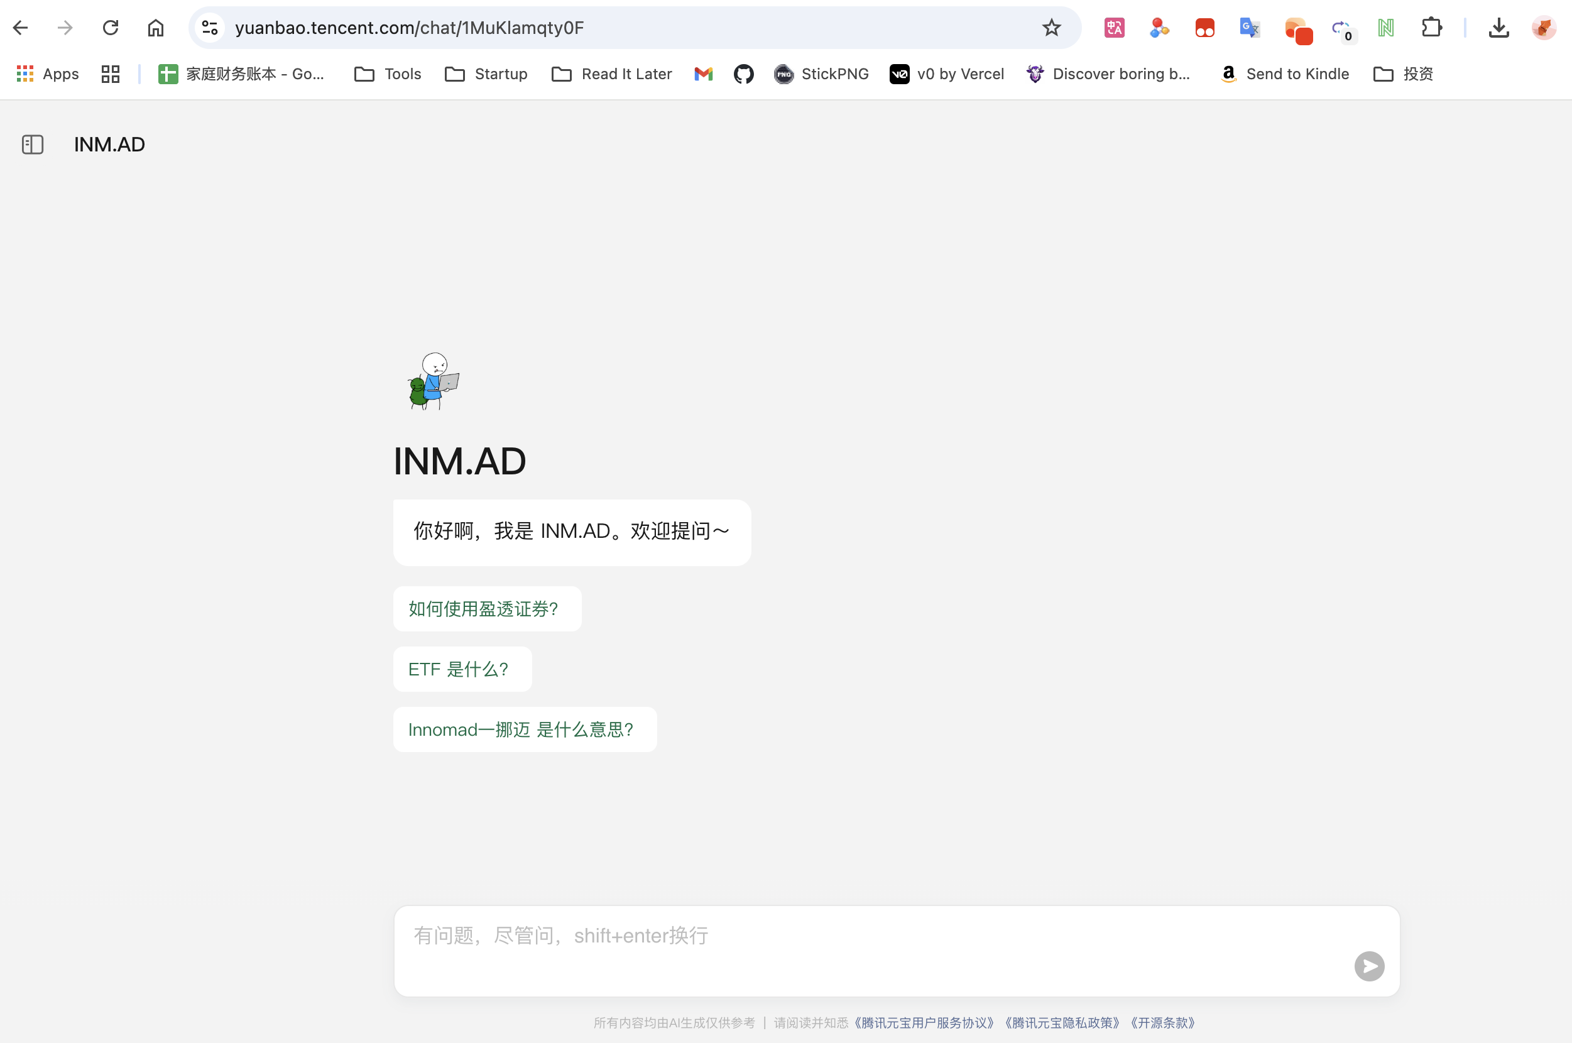Open Apps shortcut in bookmarks bar
The image size is (1572, 1043).
(x=48, y=74)
